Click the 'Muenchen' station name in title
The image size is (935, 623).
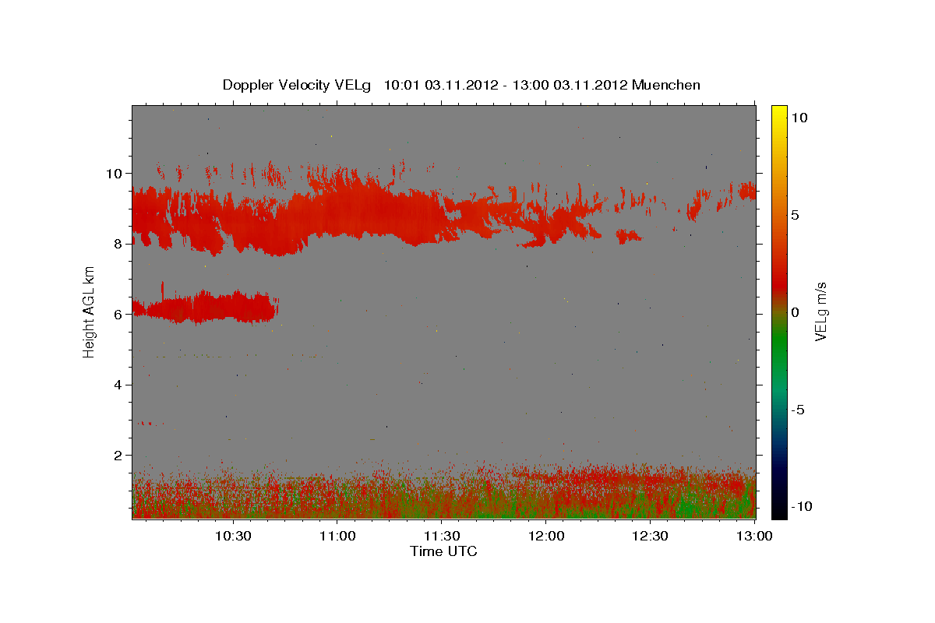click(666, 85)
